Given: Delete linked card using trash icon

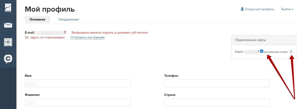Looking at the screenshot, I should click(x=291, y=52).
